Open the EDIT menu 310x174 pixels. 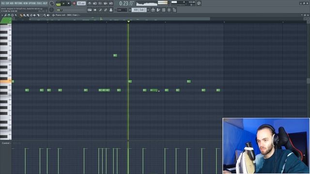pos(7,3)
